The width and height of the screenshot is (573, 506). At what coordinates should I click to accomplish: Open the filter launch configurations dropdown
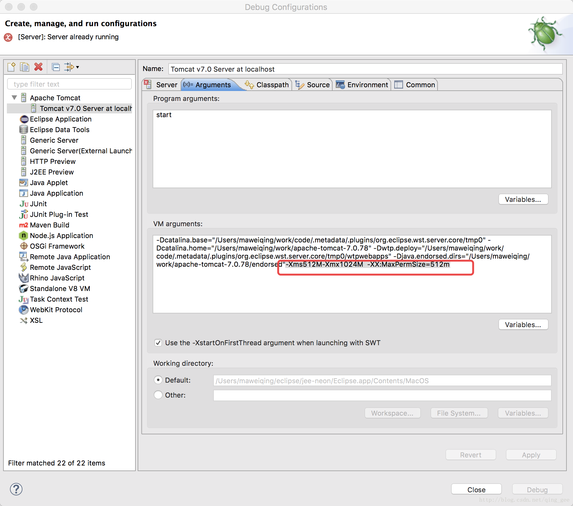pyautogui.click(x=72, y=67)
